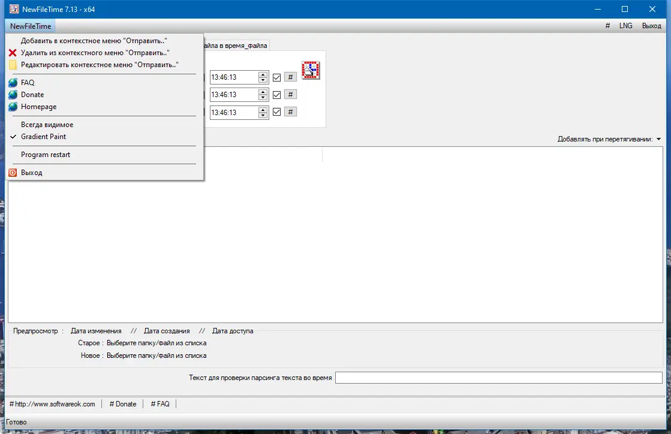Click the Новое : Выберите папку/файл из списка line
Viewport: 671px width, 434px height.
point(143,355)
